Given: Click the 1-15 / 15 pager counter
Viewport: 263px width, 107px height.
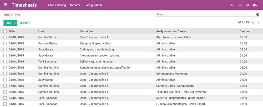Looking at the screenshot, I should (243, 22).
